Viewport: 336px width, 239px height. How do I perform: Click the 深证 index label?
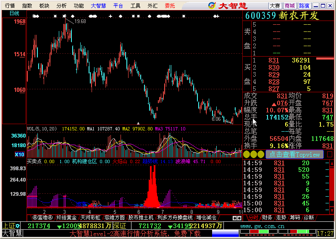click(119, 226)
